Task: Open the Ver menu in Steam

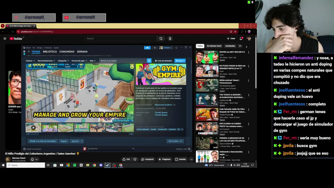Action: (34, 48)
